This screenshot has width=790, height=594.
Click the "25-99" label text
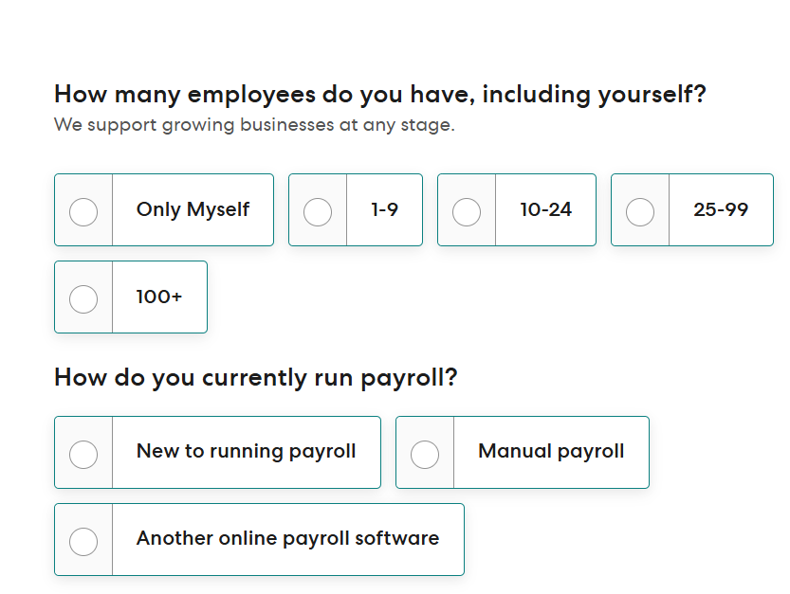click(721, 209)
